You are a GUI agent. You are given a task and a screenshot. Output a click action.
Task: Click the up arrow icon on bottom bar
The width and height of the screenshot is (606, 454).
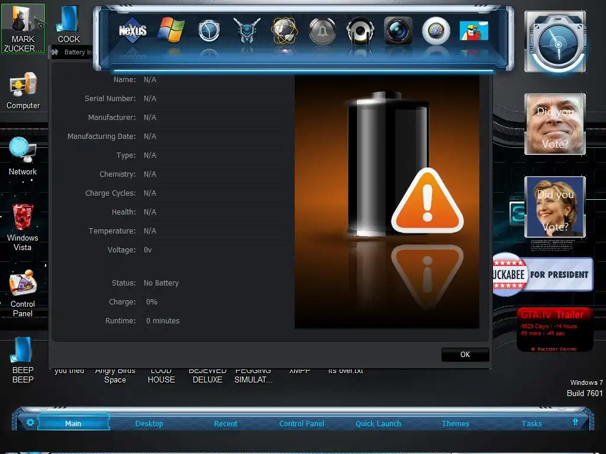[575, 421]
